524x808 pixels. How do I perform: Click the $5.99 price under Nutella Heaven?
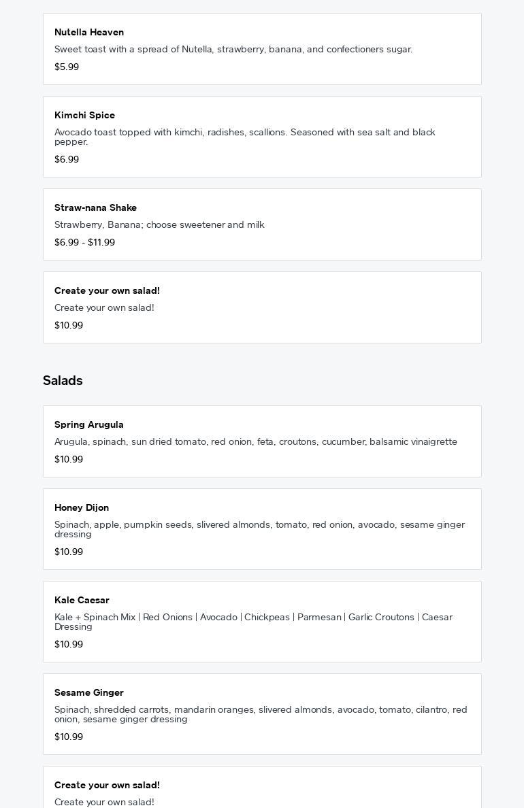(67, 67)
